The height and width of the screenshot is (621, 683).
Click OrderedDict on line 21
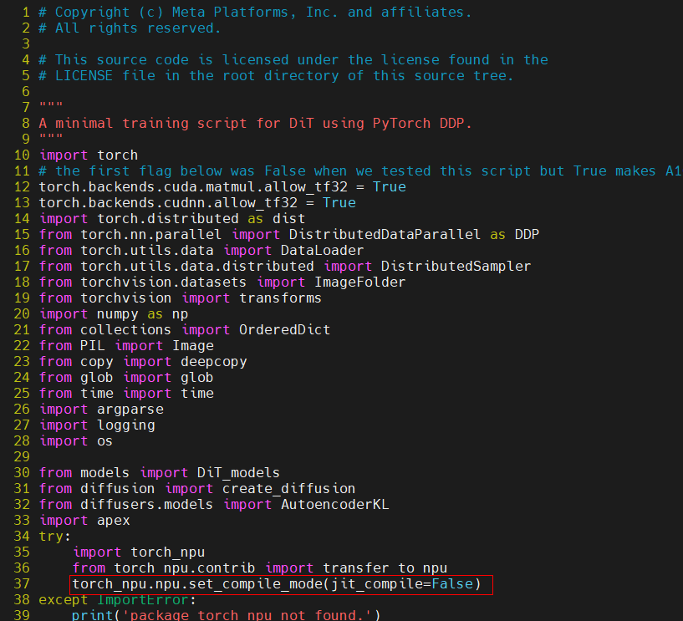point(284,330)
